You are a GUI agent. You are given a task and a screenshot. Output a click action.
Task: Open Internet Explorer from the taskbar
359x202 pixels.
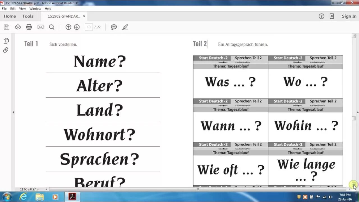pyautogui.click(x=23, y=197)
